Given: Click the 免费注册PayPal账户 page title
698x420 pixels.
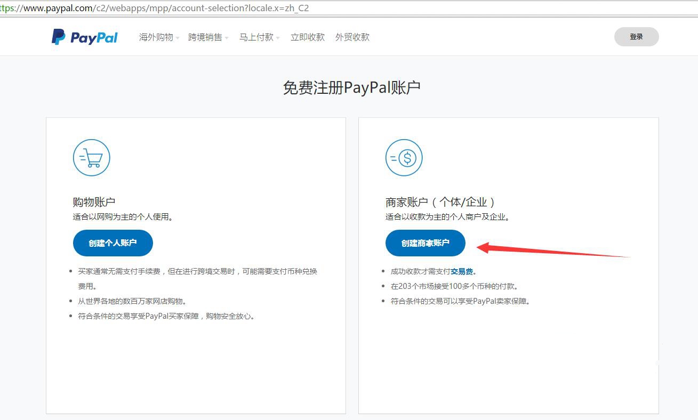Looking at the screenshot, I should coord(351,87).
